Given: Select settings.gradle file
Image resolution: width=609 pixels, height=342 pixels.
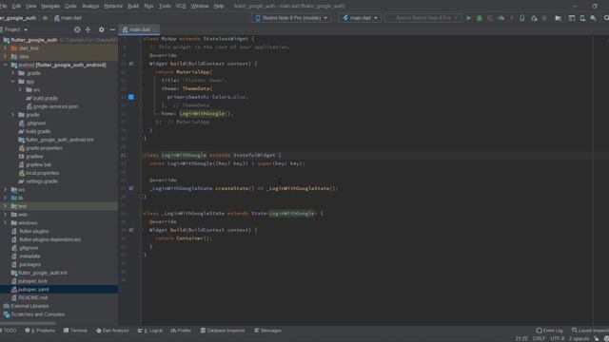Looking at the screenshot, I should click(x=42, y=181).
